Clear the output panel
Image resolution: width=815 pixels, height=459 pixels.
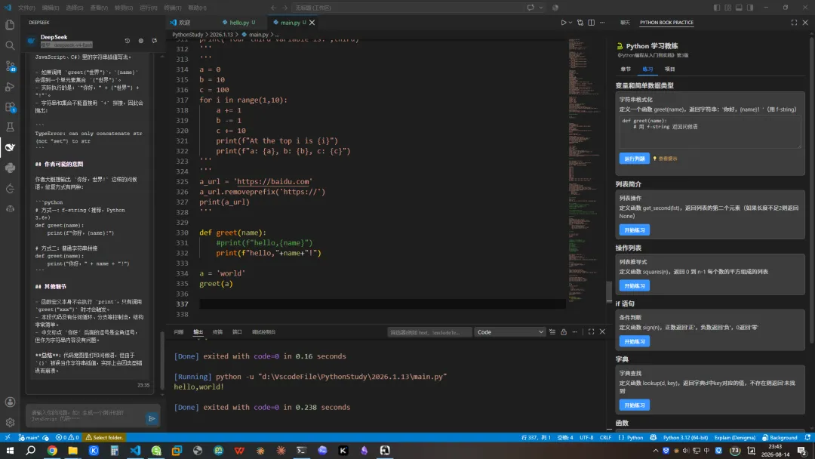(x=552, y=331)
